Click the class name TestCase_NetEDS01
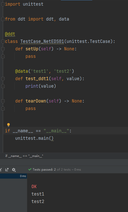Image resolution: width=128 pixels, height=212 pixels. click(x=42, y=41)
